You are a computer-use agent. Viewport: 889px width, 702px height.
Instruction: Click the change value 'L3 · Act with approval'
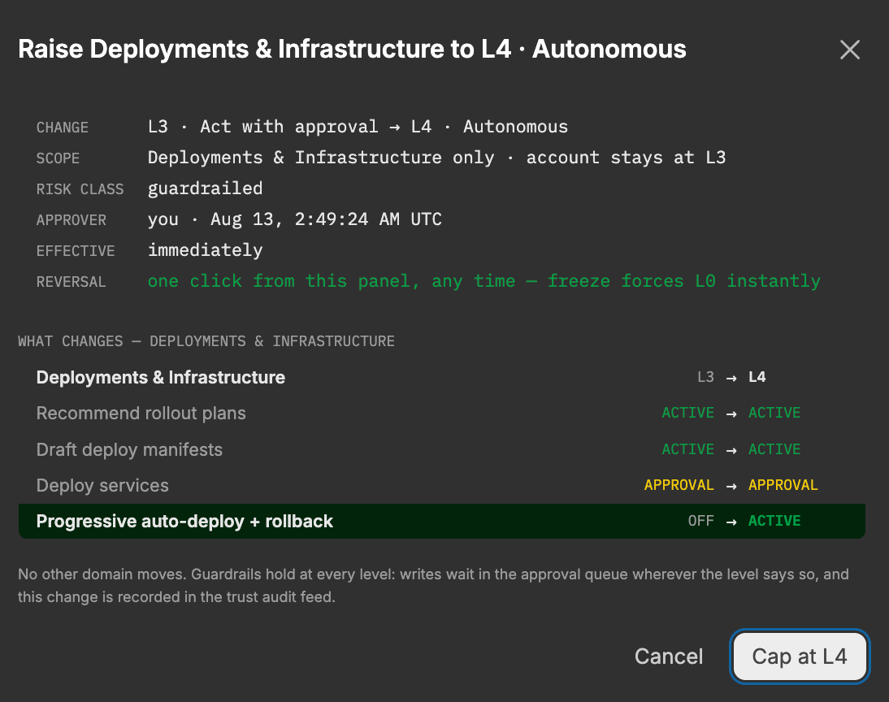263,127
